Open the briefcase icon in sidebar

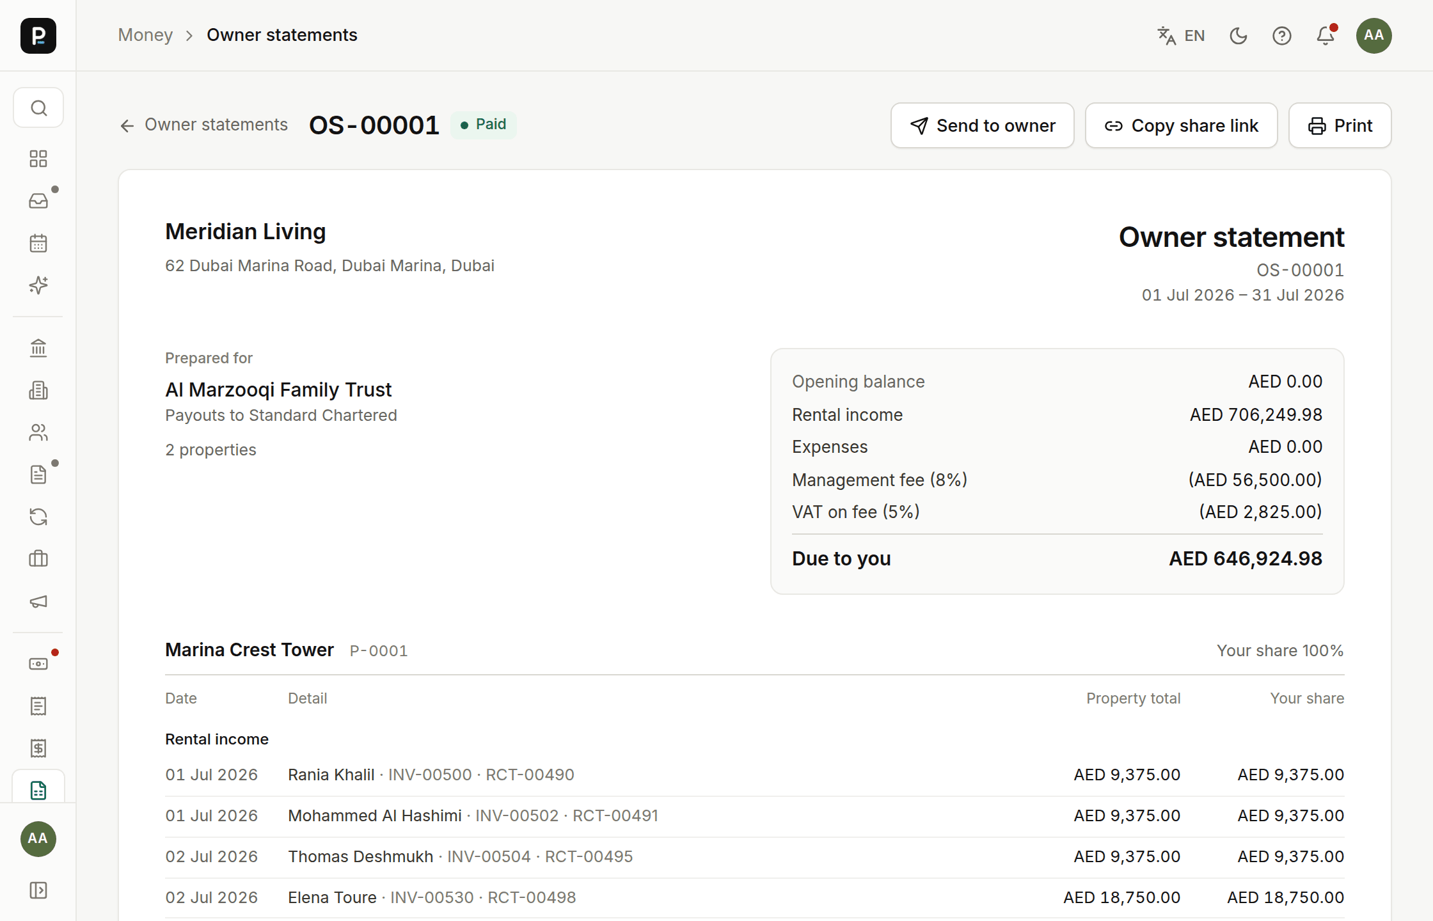38,559
